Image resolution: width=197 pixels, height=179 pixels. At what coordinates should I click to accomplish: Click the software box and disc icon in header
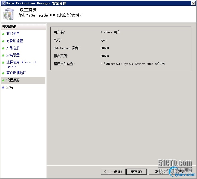(8, 14)
